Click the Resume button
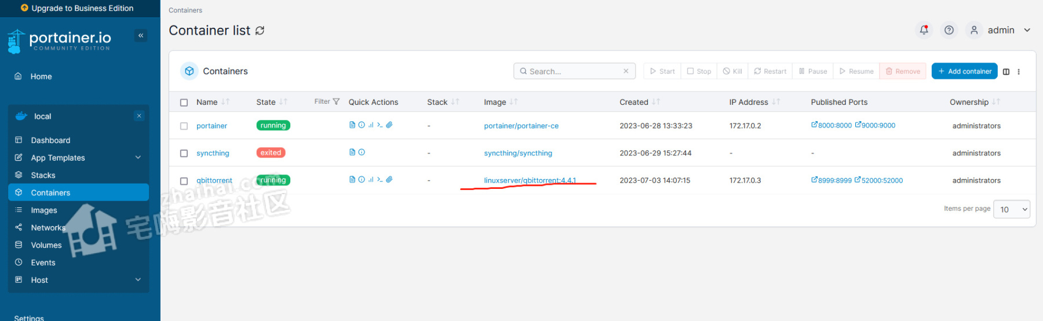Viewport: 1043px width, 321px height. pos(856,71)
